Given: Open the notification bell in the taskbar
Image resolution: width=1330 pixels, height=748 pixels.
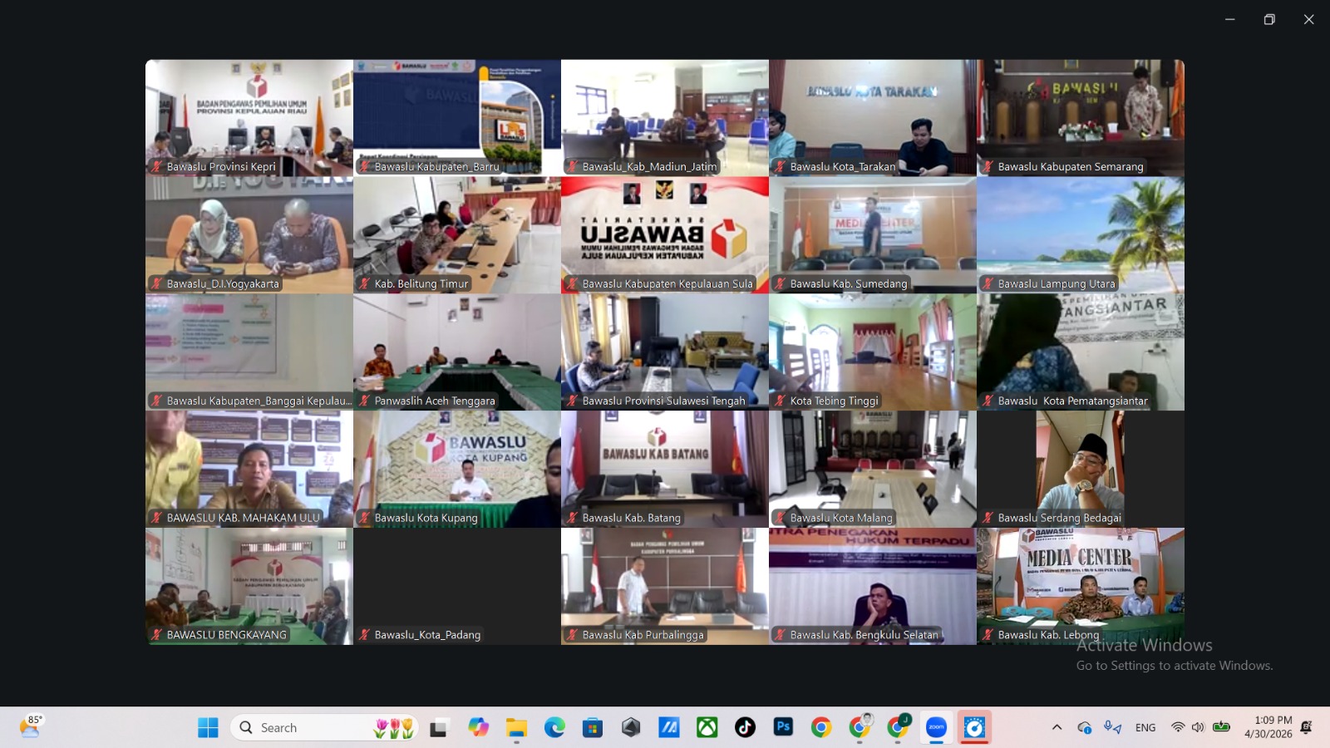Looking at the screenshot, I should 1306,728.
